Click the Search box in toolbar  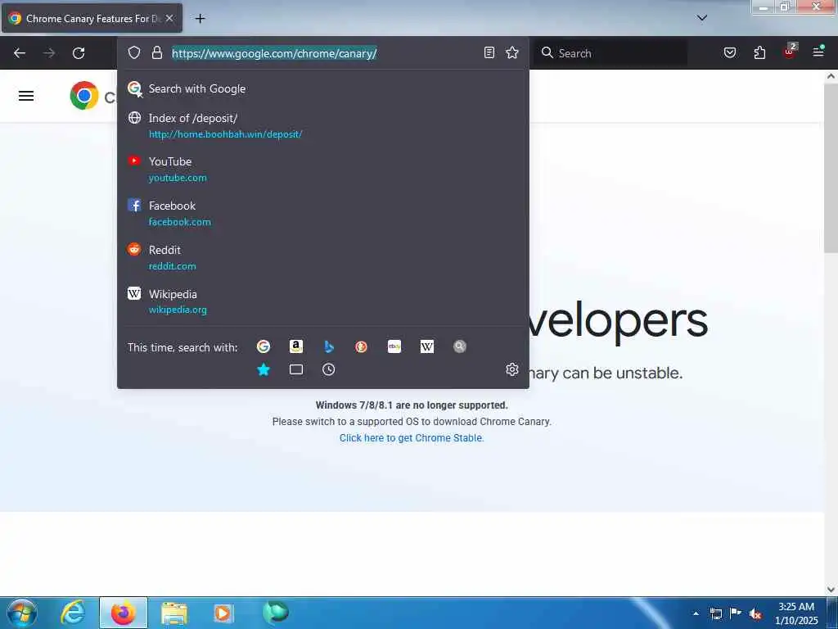point(611,53)
